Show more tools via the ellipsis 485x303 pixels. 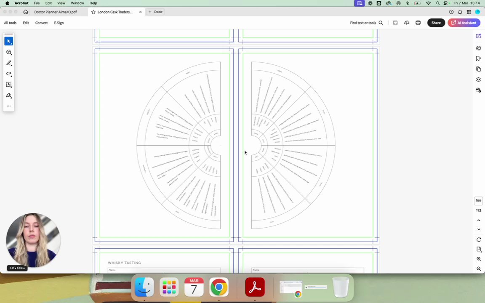(9, 106)
